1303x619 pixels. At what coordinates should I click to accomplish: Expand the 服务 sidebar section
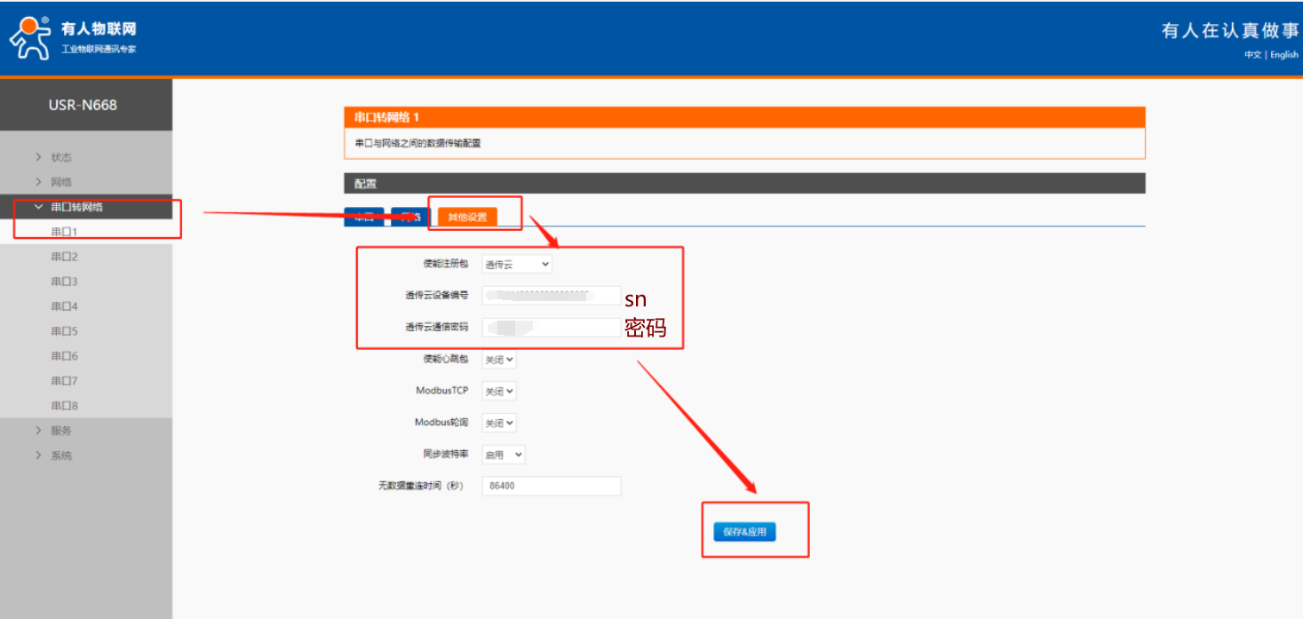tap(60, 431)
